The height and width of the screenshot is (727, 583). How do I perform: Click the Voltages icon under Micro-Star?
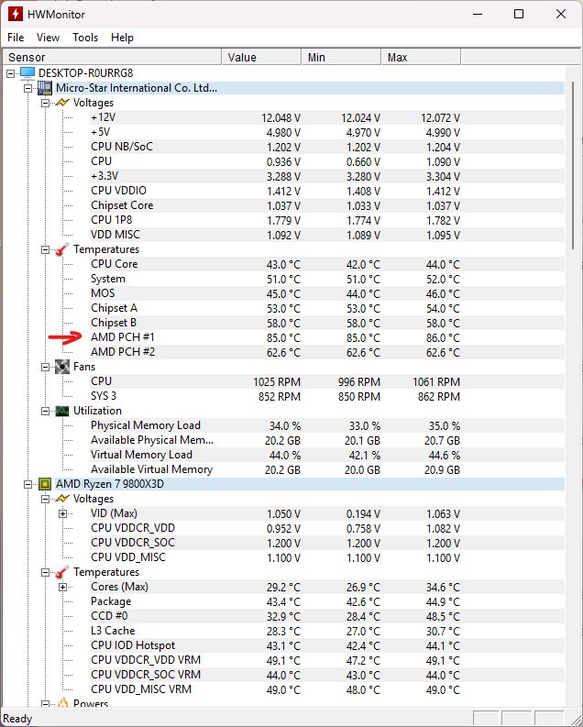[x=61, y=103]
